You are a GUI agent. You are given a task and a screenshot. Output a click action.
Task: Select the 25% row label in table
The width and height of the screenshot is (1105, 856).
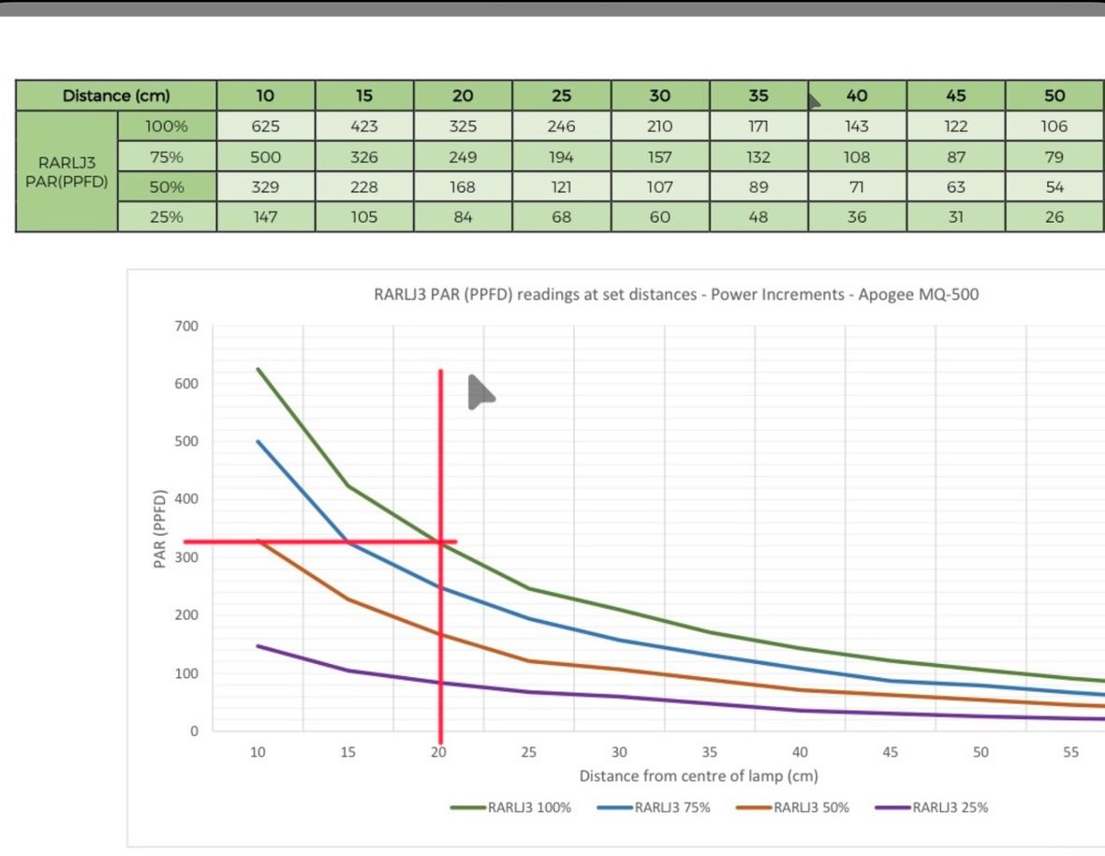(x=166, y=217)
